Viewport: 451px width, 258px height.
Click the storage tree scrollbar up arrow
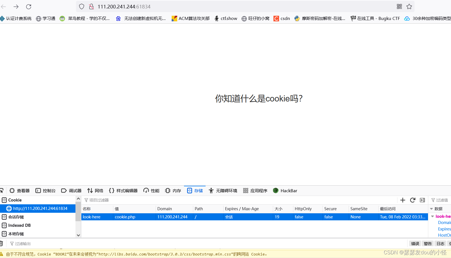[x=78, y=199]
